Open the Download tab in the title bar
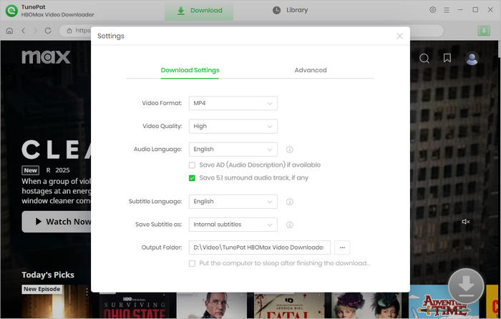501x319 pixels. [x=199, y=11]
